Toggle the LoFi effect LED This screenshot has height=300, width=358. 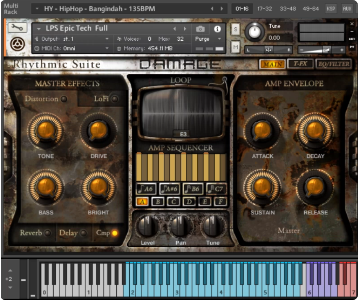click(115, 99)
